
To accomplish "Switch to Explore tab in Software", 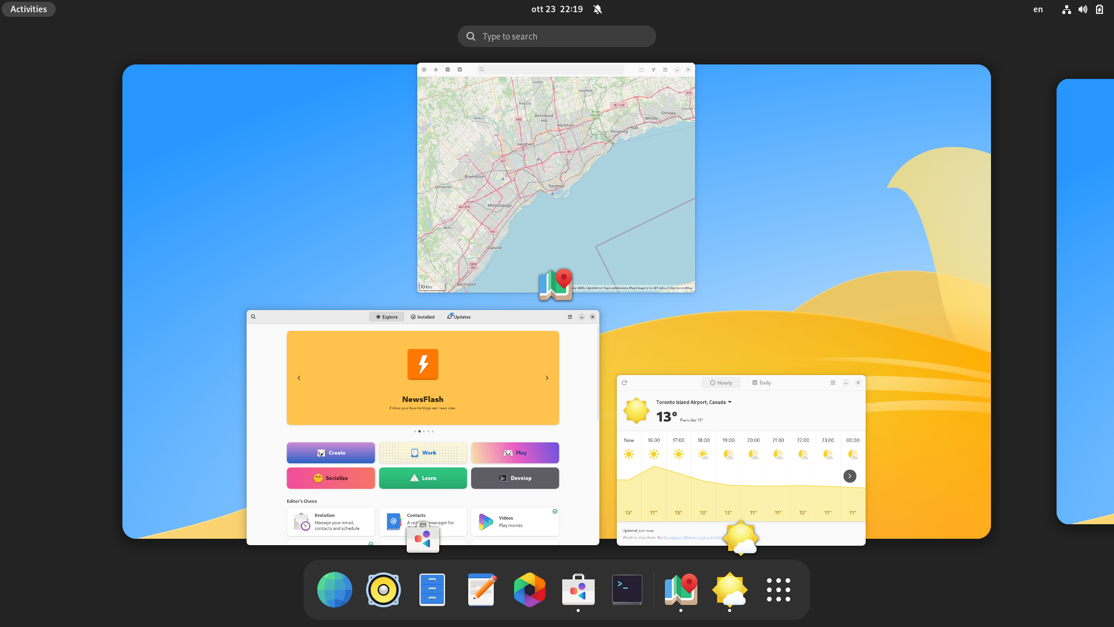I will click(x=386, y=317).
